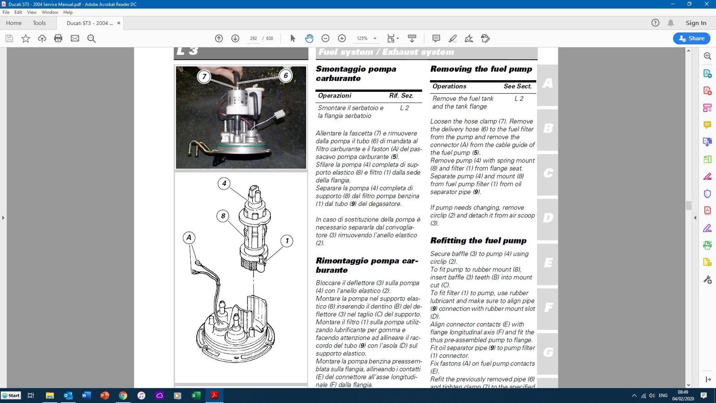The width and height of the screenshot is (716, 403).
Task: Star this file as favorite
Action: point(26,39)
